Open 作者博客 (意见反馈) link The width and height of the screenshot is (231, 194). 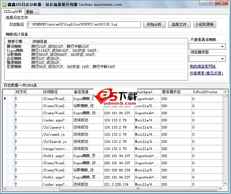tap(207, 73)
